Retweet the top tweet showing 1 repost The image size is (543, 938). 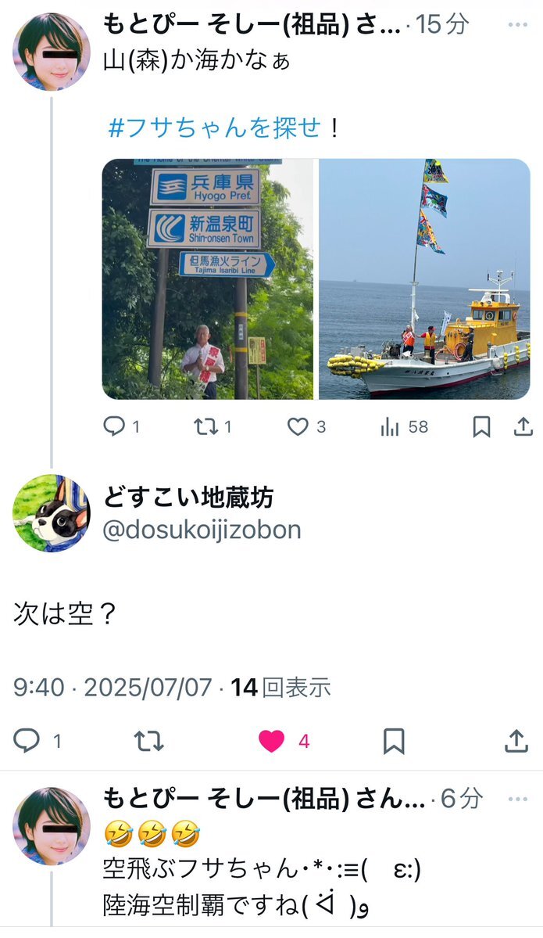[x=213, y=426]
